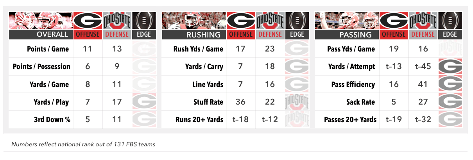Select the RUSHING section header

(194, 34)
